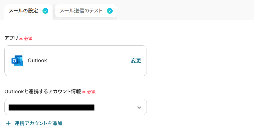Click the Outlookと連携するアカウント情報 label
This screenshot has width=254, height=129.
43,91
